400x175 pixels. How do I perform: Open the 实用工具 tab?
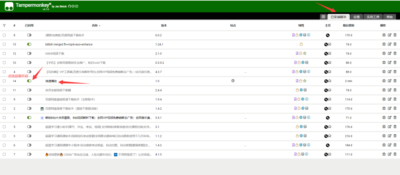[x=373, y=17]
